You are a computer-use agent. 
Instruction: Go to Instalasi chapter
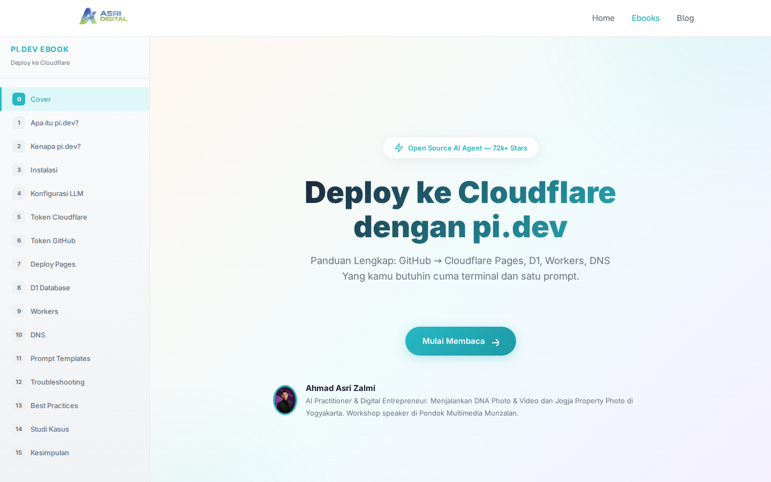tap(75, 170)
